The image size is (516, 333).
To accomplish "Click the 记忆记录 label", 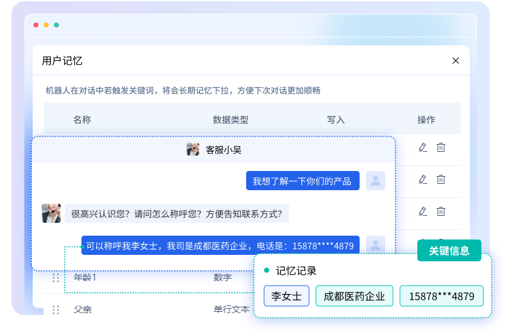I will pos(296,270).
